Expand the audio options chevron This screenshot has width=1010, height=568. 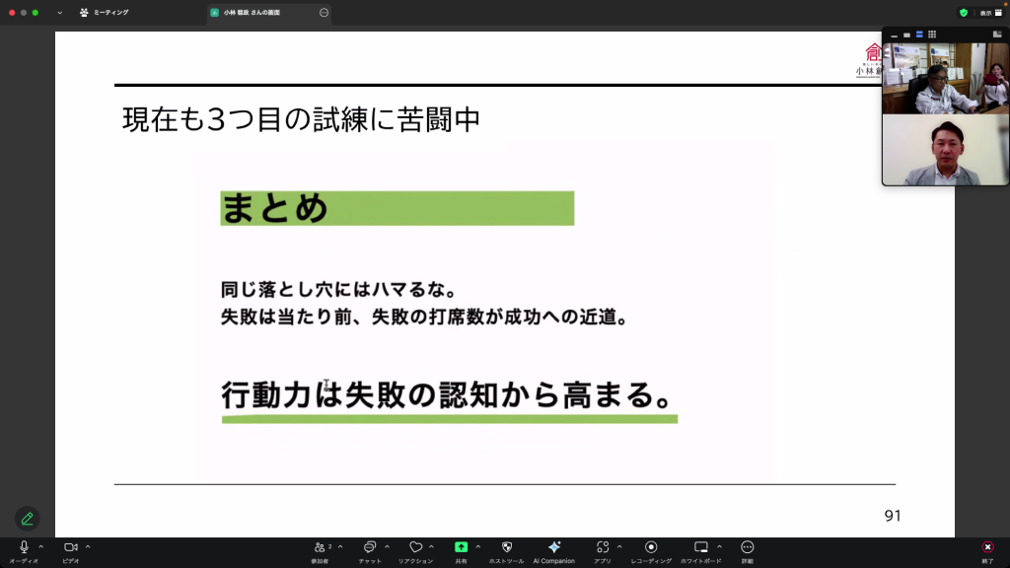40,546
